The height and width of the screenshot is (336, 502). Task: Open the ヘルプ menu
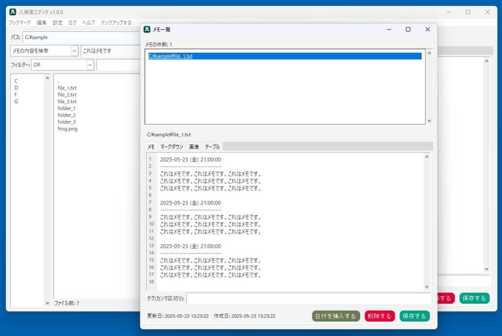pos(88,23)
